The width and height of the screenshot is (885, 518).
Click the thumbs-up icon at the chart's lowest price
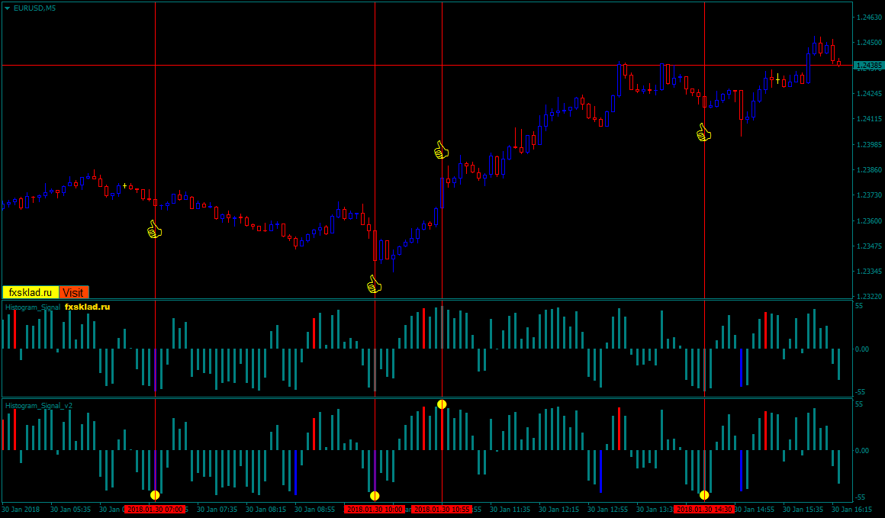coord(374,285)
